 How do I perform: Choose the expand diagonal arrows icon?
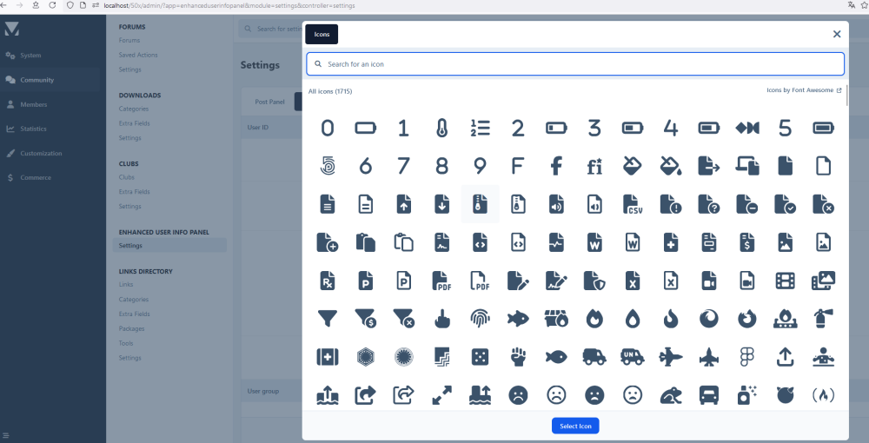pos(441,395)
